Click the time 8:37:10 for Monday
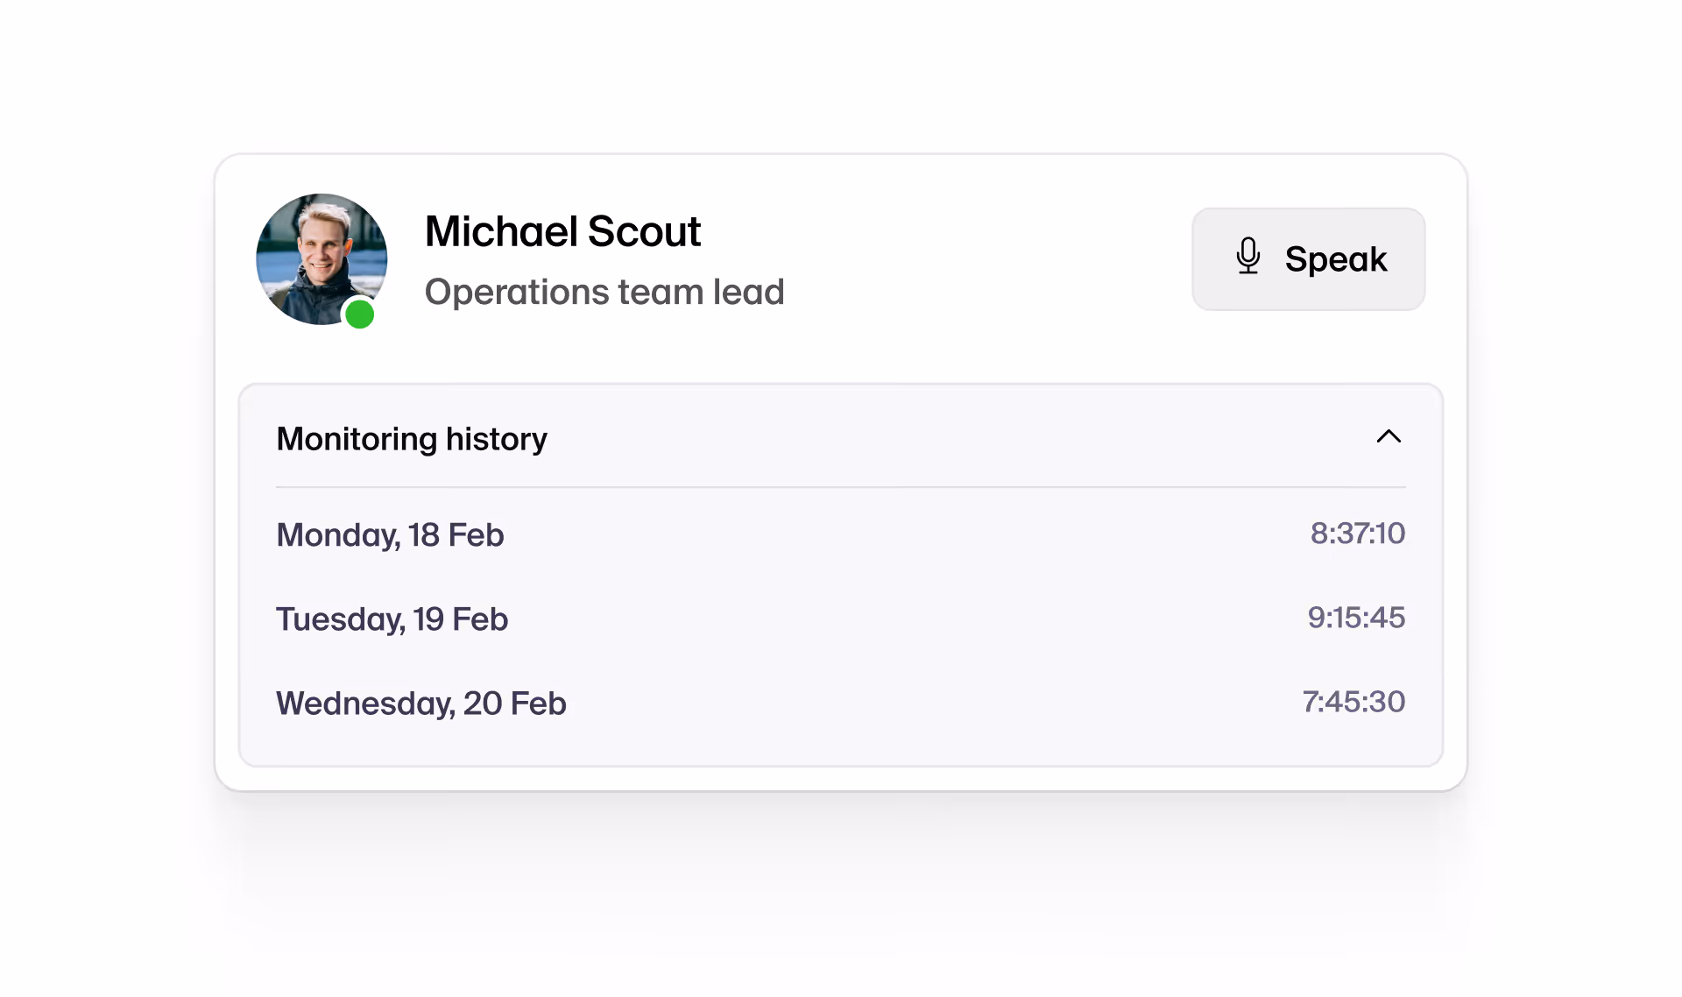The height and width of the screenshot is (997, 1682). click(x=1358, y=534)
